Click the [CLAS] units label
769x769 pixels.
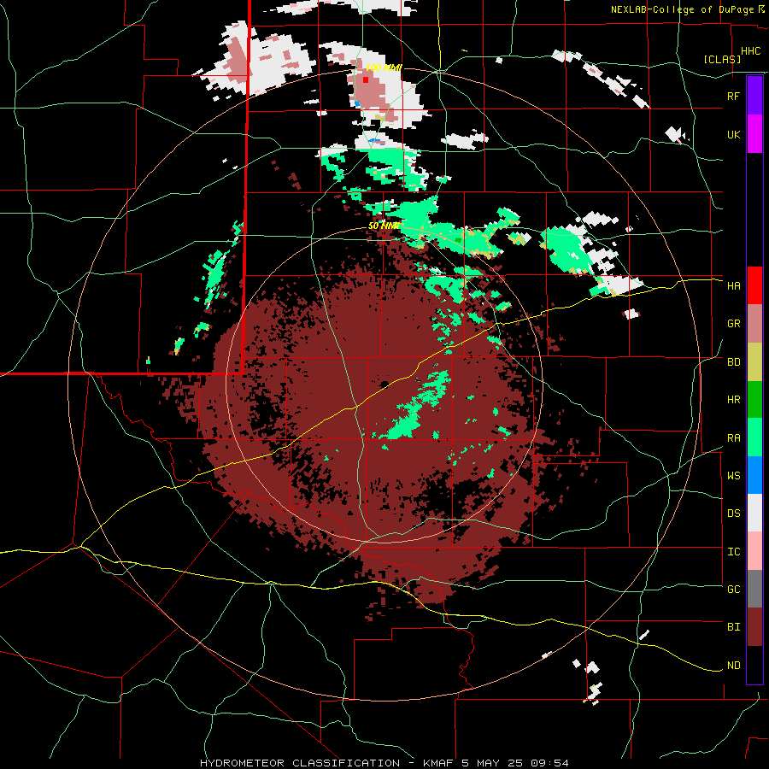coord(722,59)
